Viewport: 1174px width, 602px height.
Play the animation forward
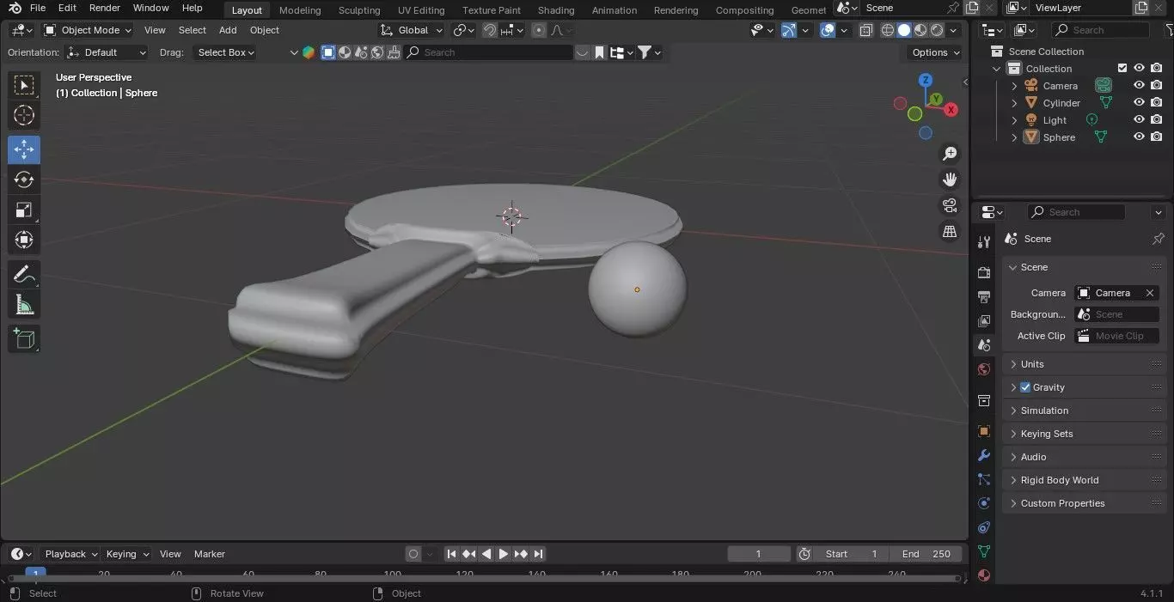click(504, 554)
